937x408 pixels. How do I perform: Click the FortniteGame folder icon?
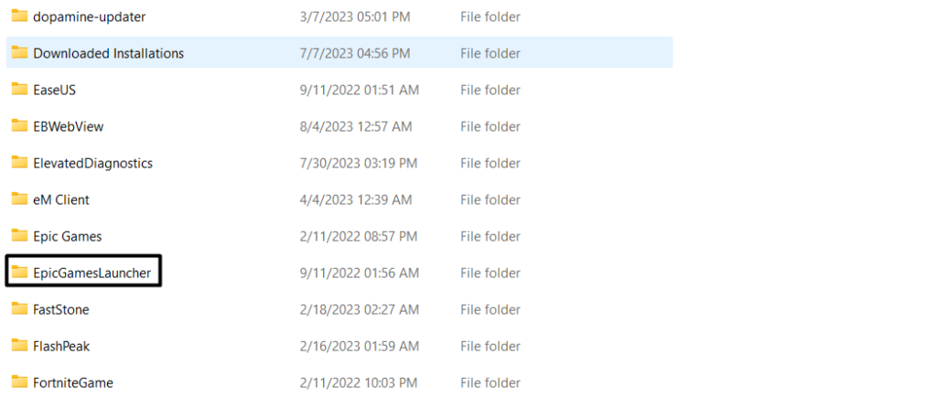tap(19, 382)
